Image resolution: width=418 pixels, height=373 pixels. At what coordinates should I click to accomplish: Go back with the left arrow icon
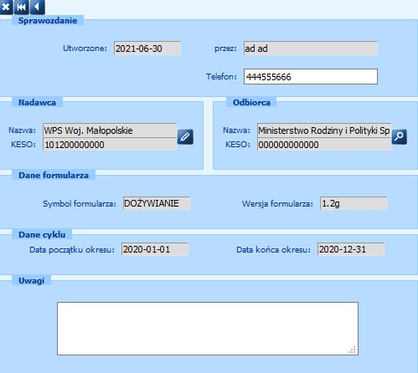pos(38,7)
